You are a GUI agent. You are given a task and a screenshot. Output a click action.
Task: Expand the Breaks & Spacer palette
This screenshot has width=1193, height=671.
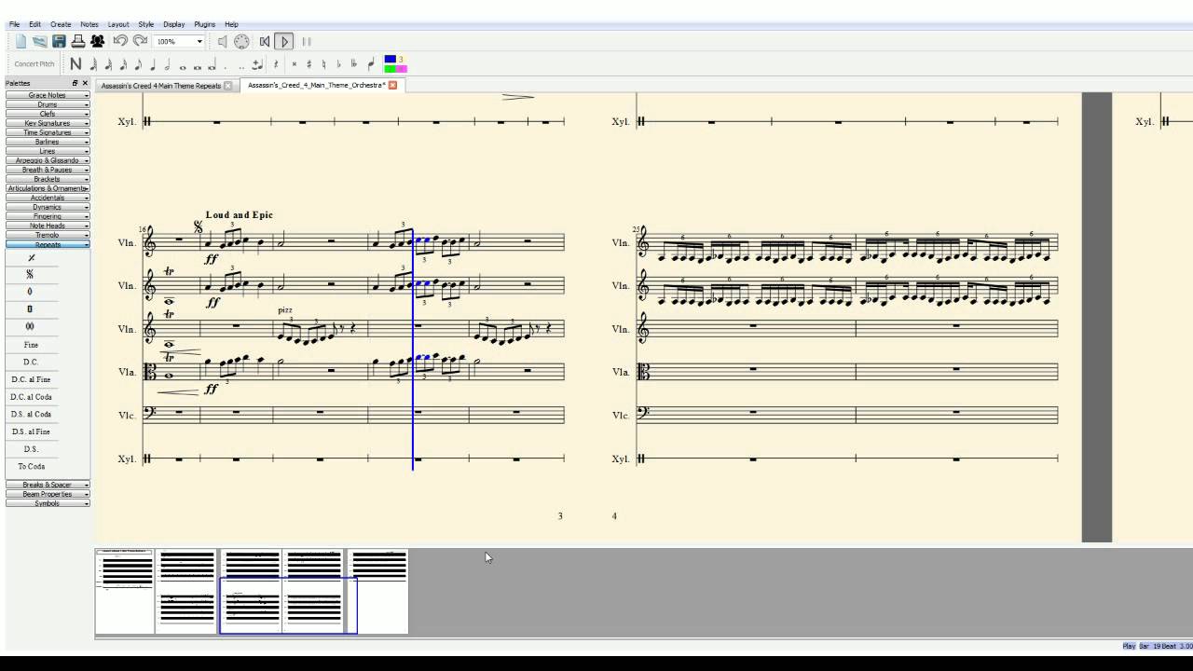pos(48,485)
